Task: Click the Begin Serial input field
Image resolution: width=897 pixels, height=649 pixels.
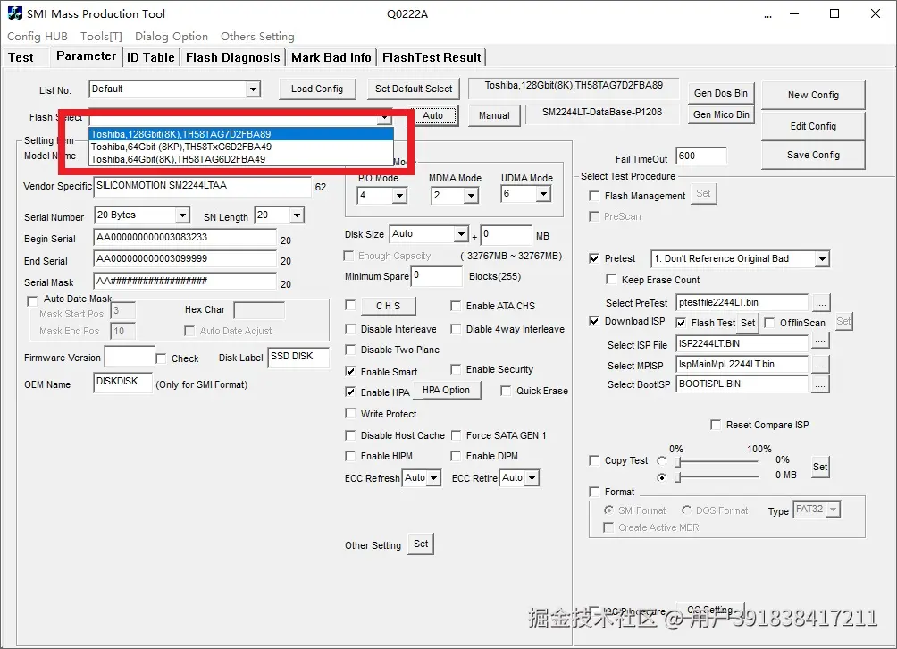Action: click(185, 238)
